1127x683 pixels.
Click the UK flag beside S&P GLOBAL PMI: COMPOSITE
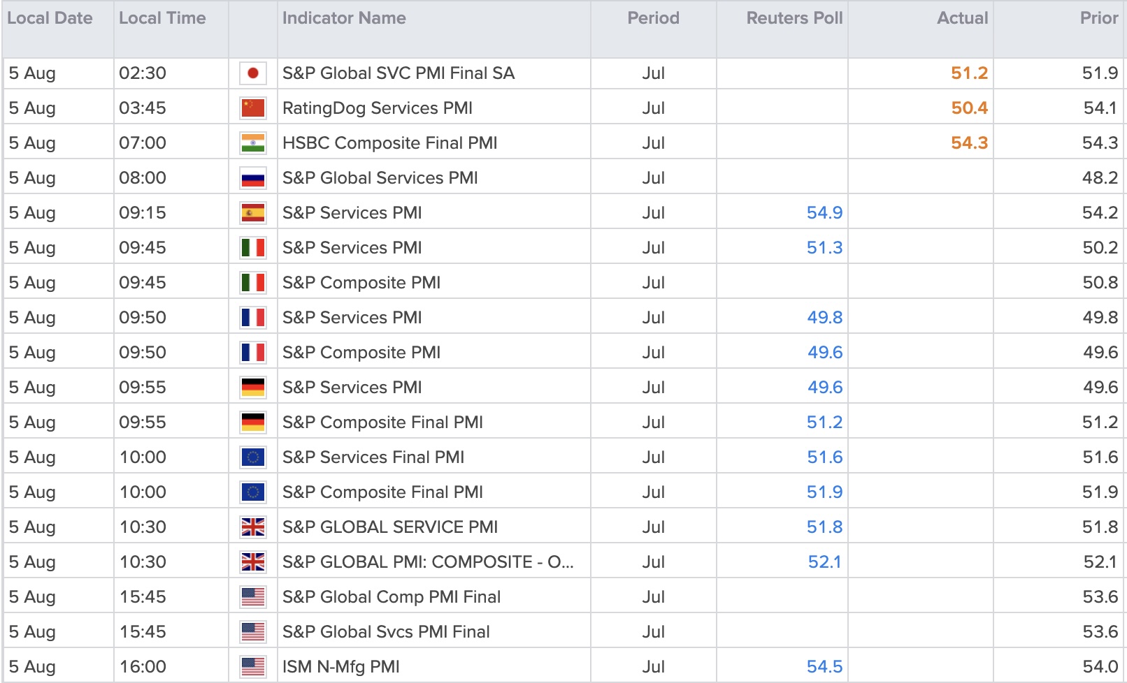click(252, 562)
